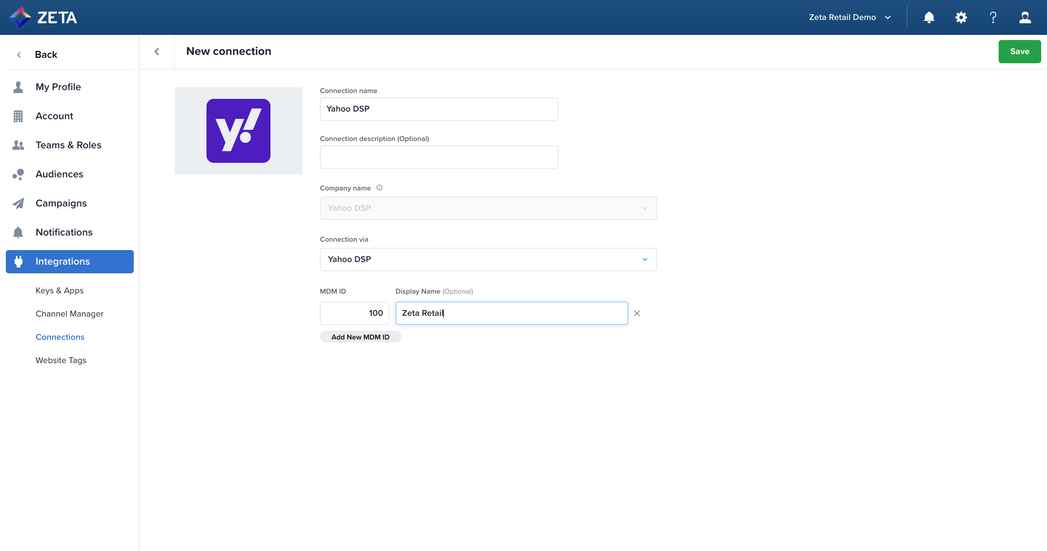Go to Audiences in sidebar

pos(59,174)
